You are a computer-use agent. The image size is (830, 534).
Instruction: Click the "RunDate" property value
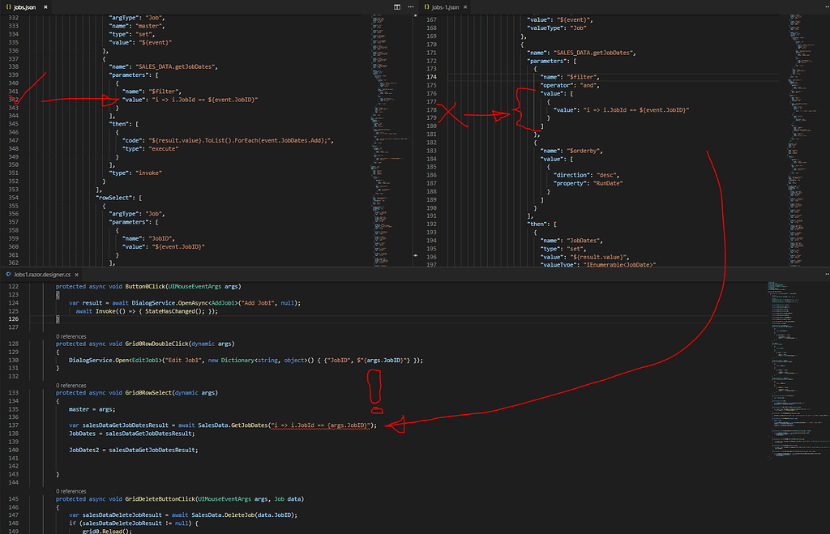point(608,184)
